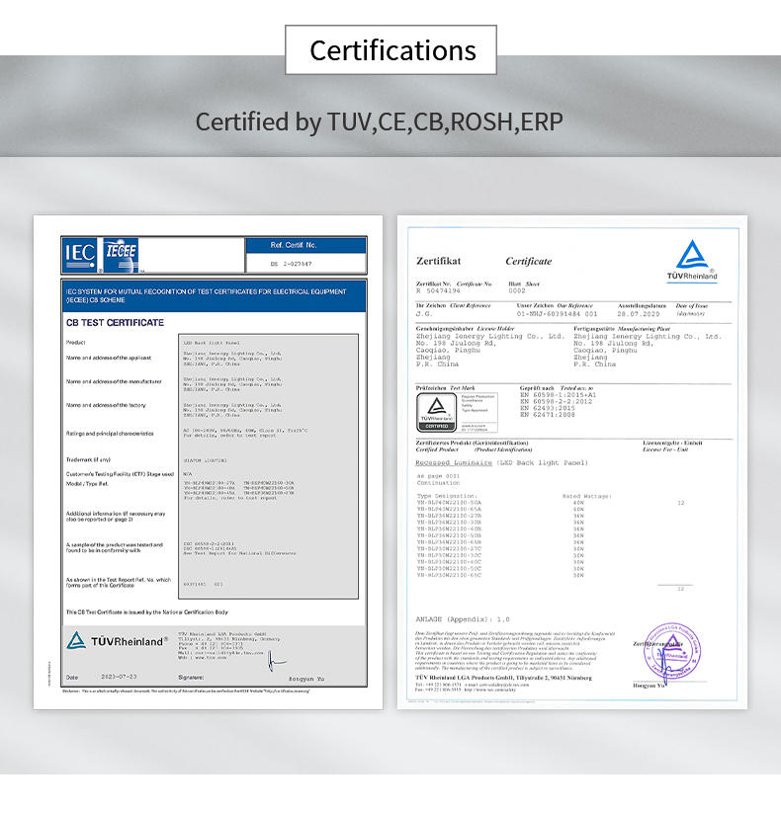Click A sample of the product was tested

click(x=115, y=547)
